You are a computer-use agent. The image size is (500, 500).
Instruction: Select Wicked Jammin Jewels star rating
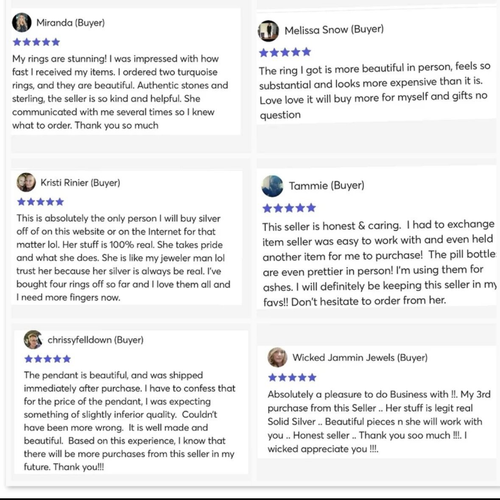(292, 377)
